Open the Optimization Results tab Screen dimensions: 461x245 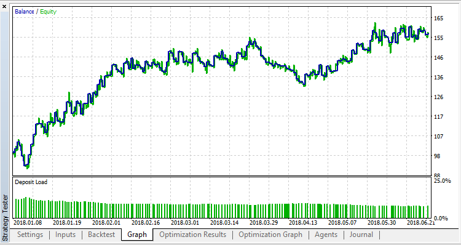192,235
